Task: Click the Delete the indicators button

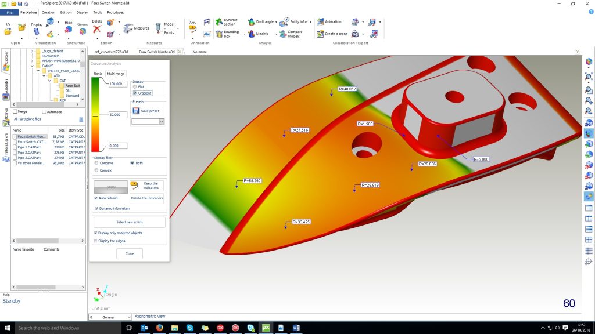Action: [146, 198]
